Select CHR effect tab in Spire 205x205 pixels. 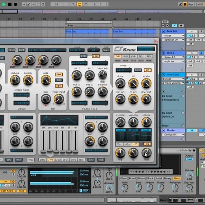(133, 56)
